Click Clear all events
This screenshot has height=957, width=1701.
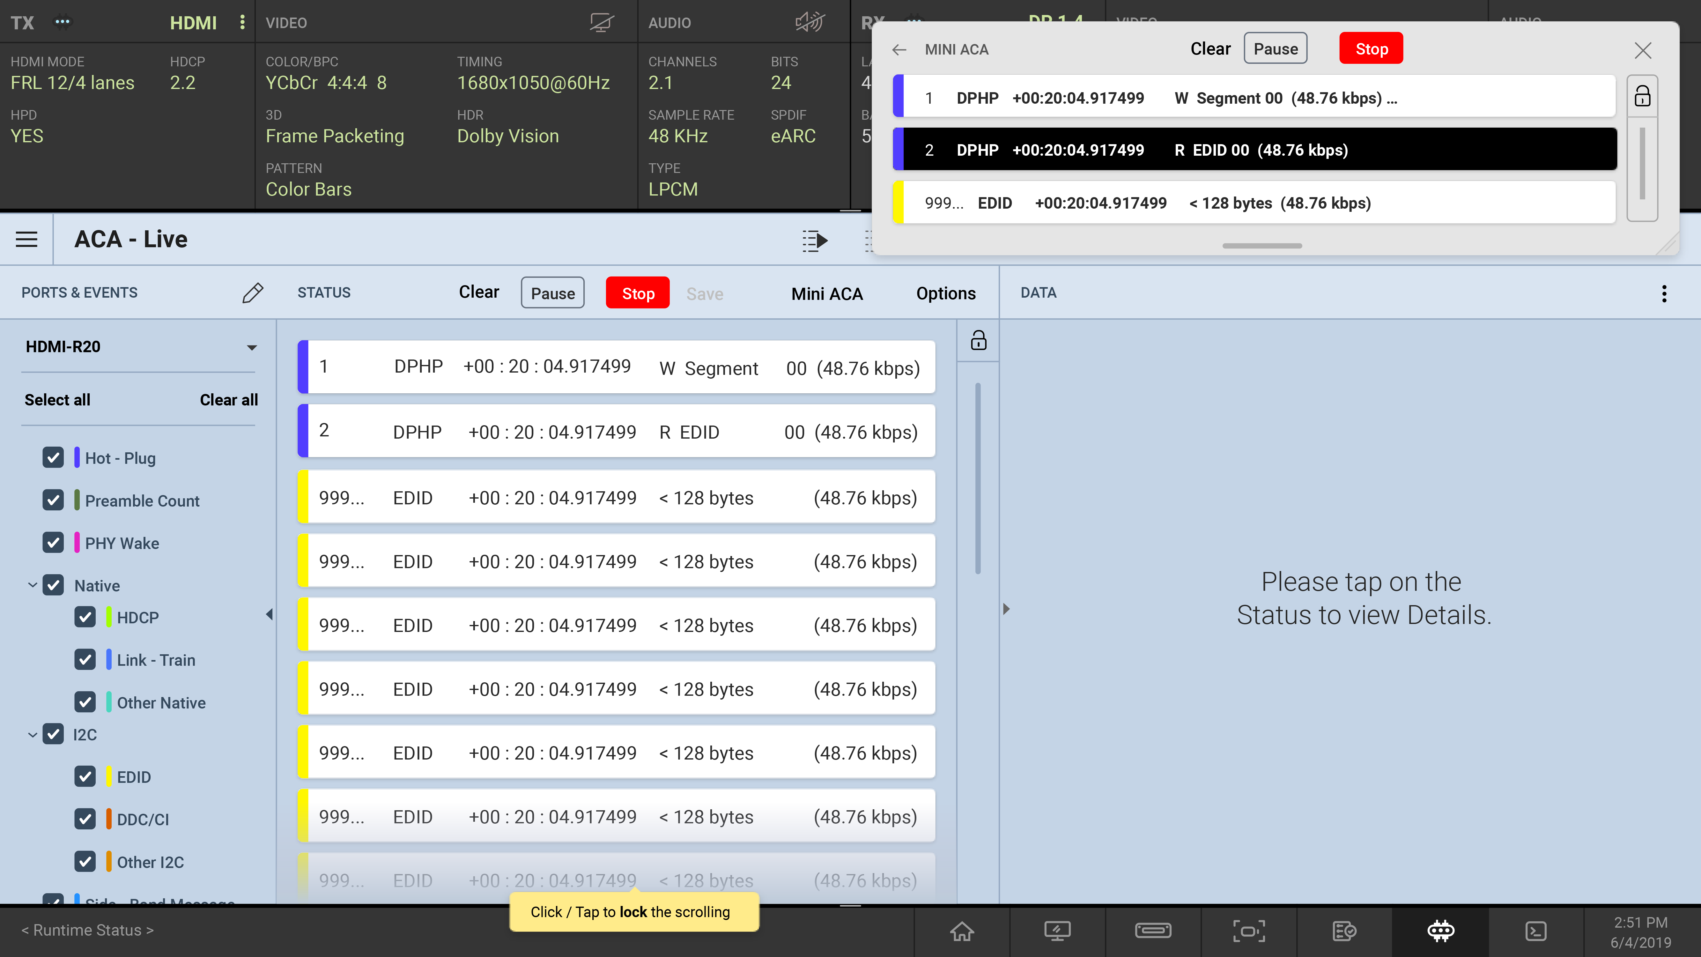click(x=229, y=400)
